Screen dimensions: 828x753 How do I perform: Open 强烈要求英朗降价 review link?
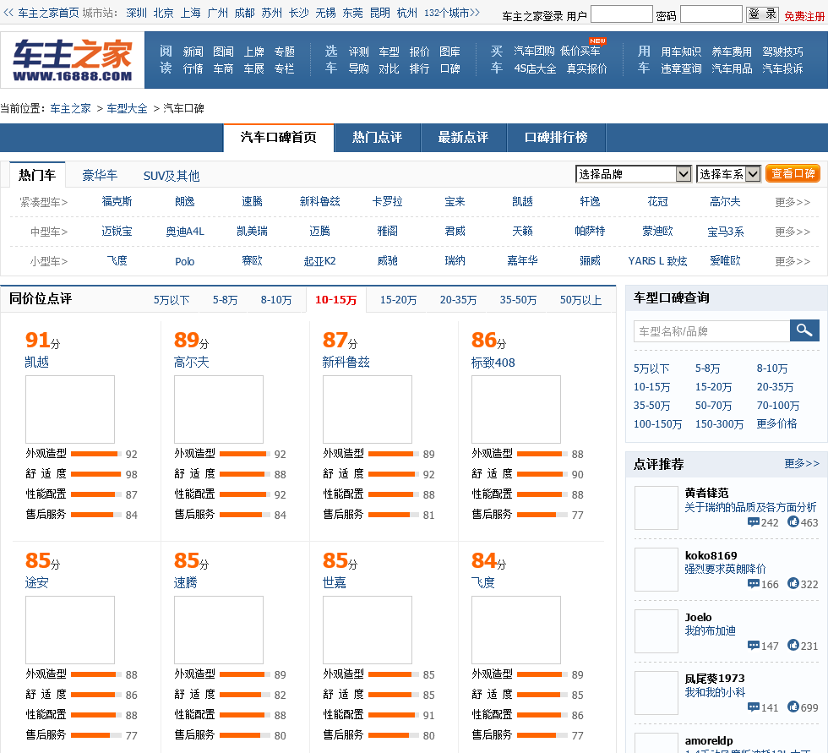point(725,569)
